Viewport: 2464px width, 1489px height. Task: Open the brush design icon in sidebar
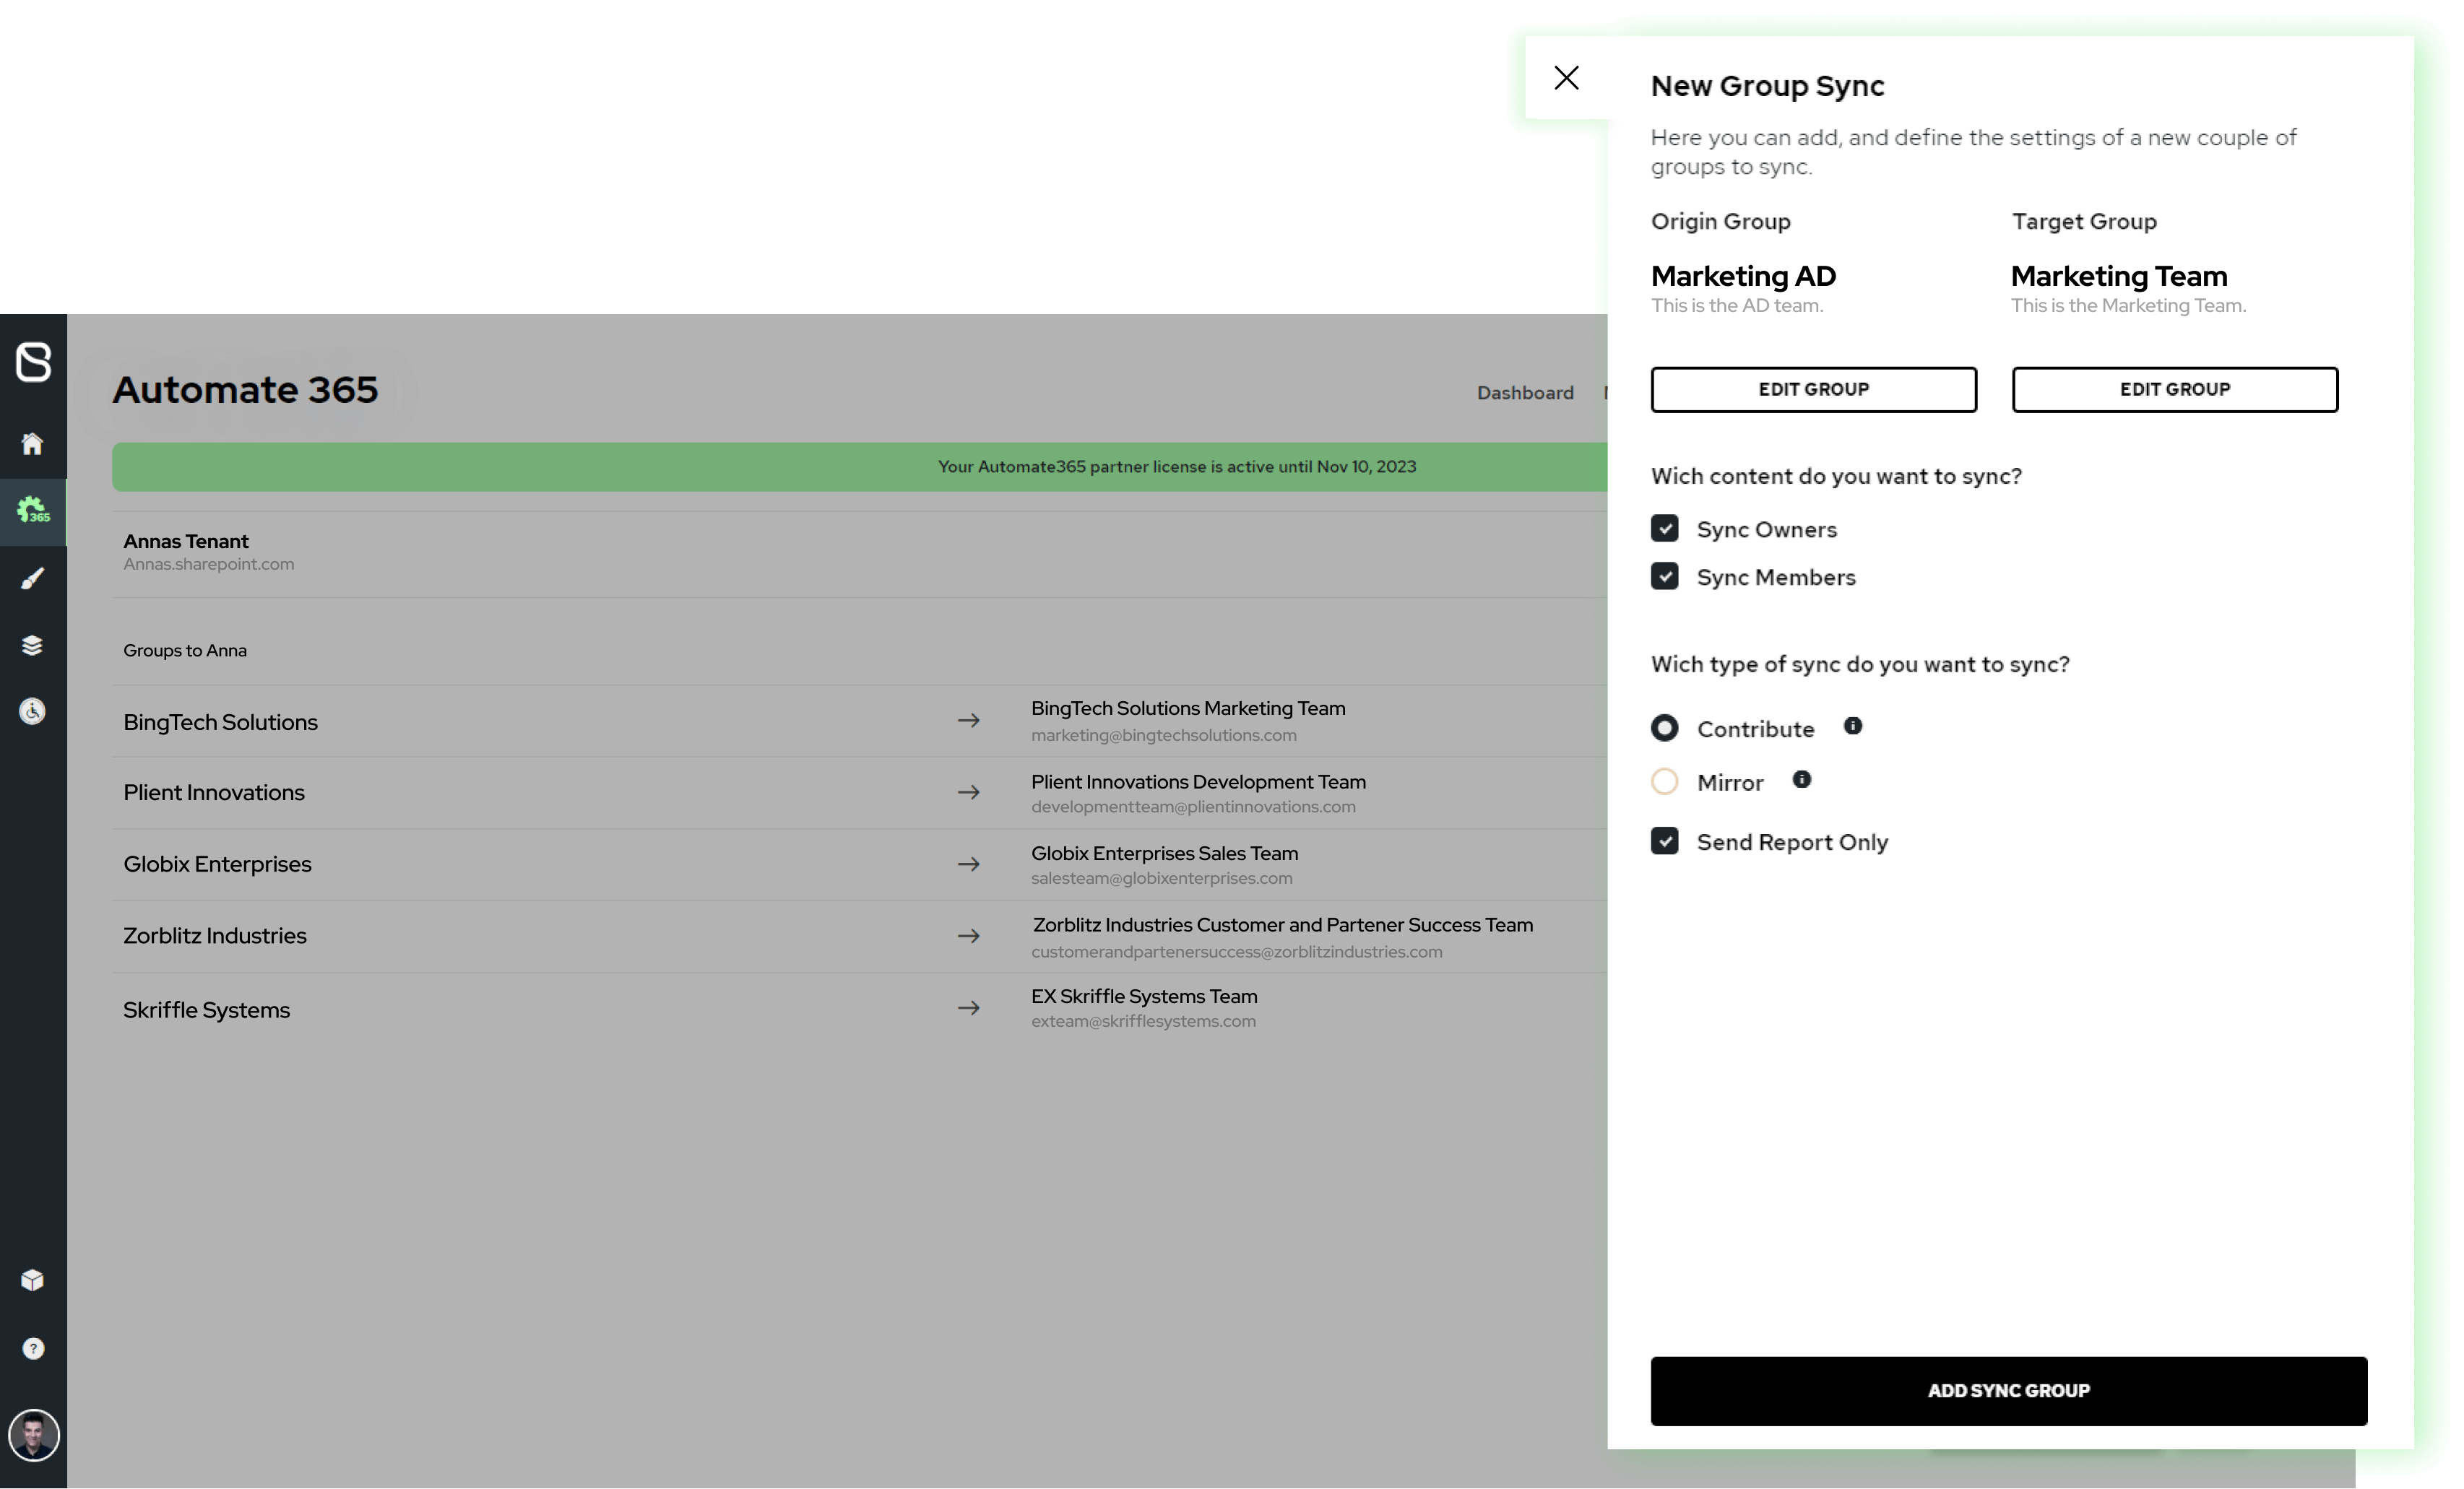point(33,578)
